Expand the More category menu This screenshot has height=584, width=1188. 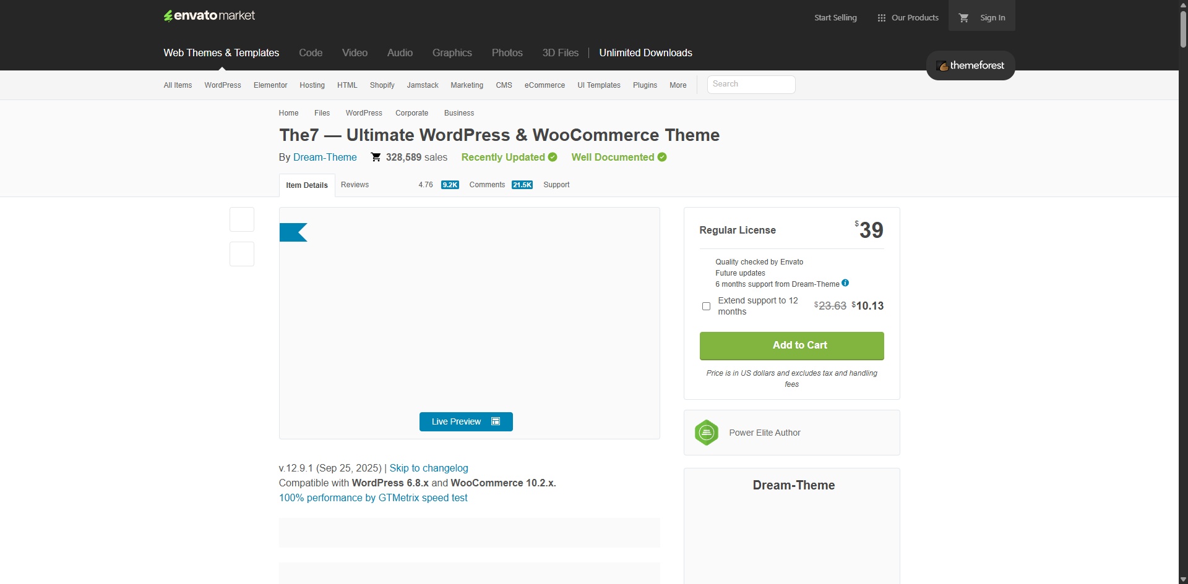tap(678, 85)
